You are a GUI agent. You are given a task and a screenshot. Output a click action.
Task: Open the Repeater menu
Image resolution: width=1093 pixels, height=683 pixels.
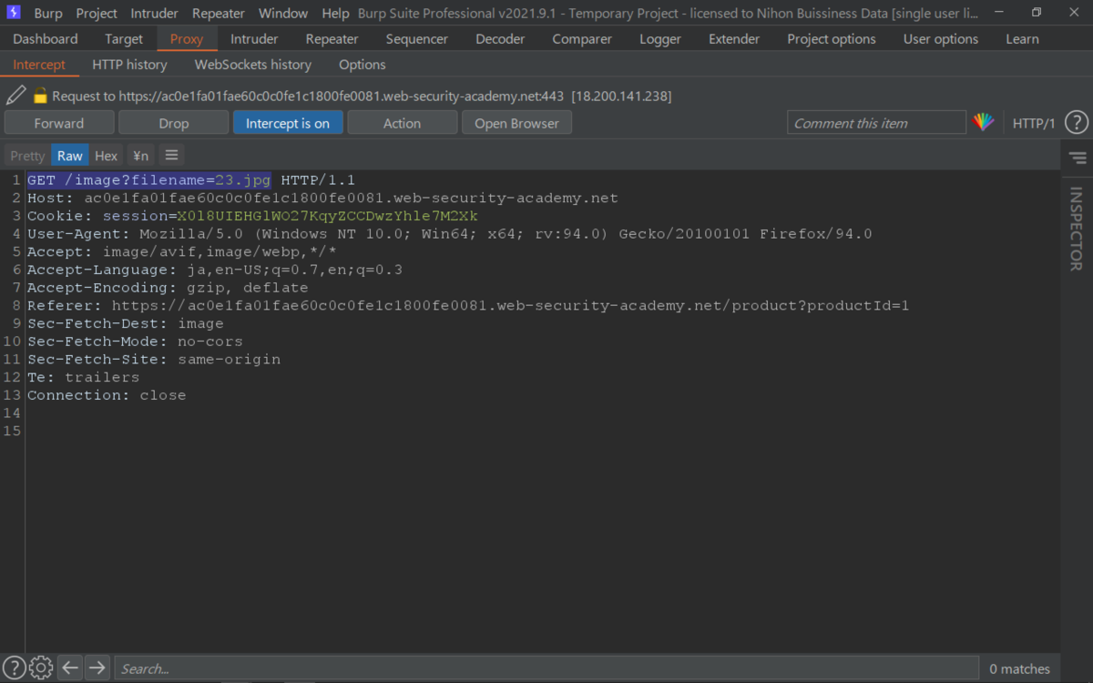[219, 14]
